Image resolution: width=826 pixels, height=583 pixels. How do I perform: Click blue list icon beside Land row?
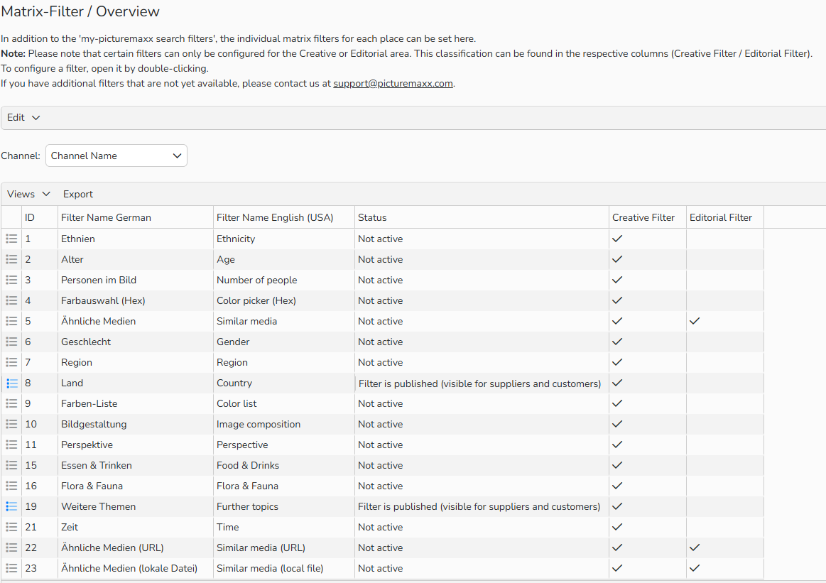pos(11,383)
